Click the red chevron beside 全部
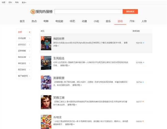This screenshot has width=167, height=129. click(x=29, y=32)
